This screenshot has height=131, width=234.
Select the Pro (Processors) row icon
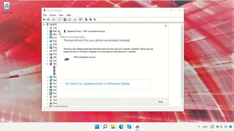(x=51, y=93)
